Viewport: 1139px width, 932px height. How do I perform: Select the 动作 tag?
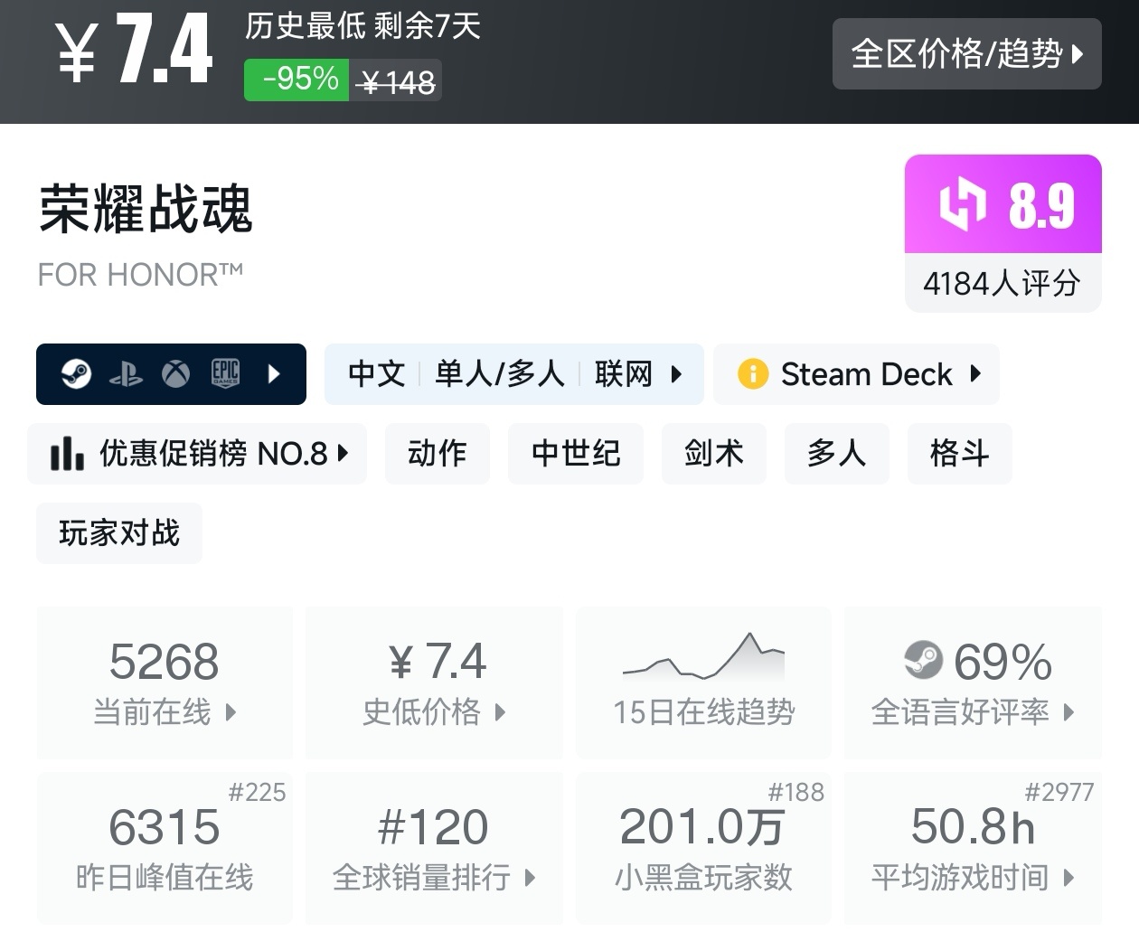click(x=438, y=453)
